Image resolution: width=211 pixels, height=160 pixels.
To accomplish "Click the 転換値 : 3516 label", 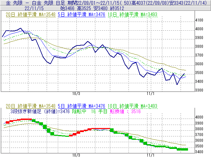I will click(x=125, y=111).
